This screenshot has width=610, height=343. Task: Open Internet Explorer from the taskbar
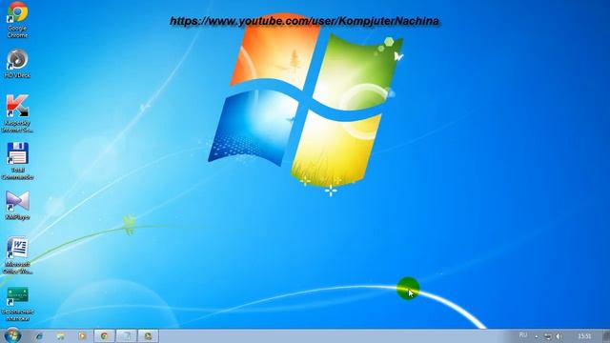pos(39,336)
